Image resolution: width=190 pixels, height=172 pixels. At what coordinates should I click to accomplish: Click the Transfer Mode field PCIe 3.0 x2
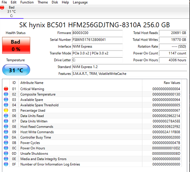coord(97,53)
